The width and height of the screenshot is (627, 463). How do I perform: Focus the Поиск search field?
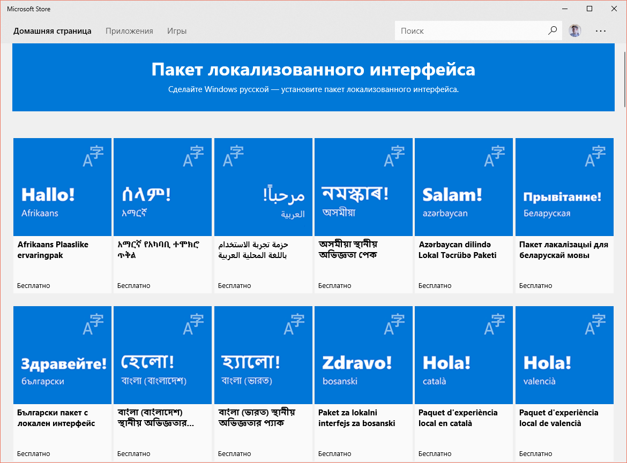471,31
